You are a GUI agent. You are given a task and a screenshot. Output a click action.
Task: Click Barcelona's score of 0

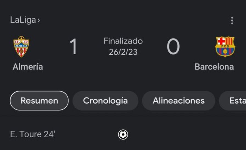pos(173,46)
